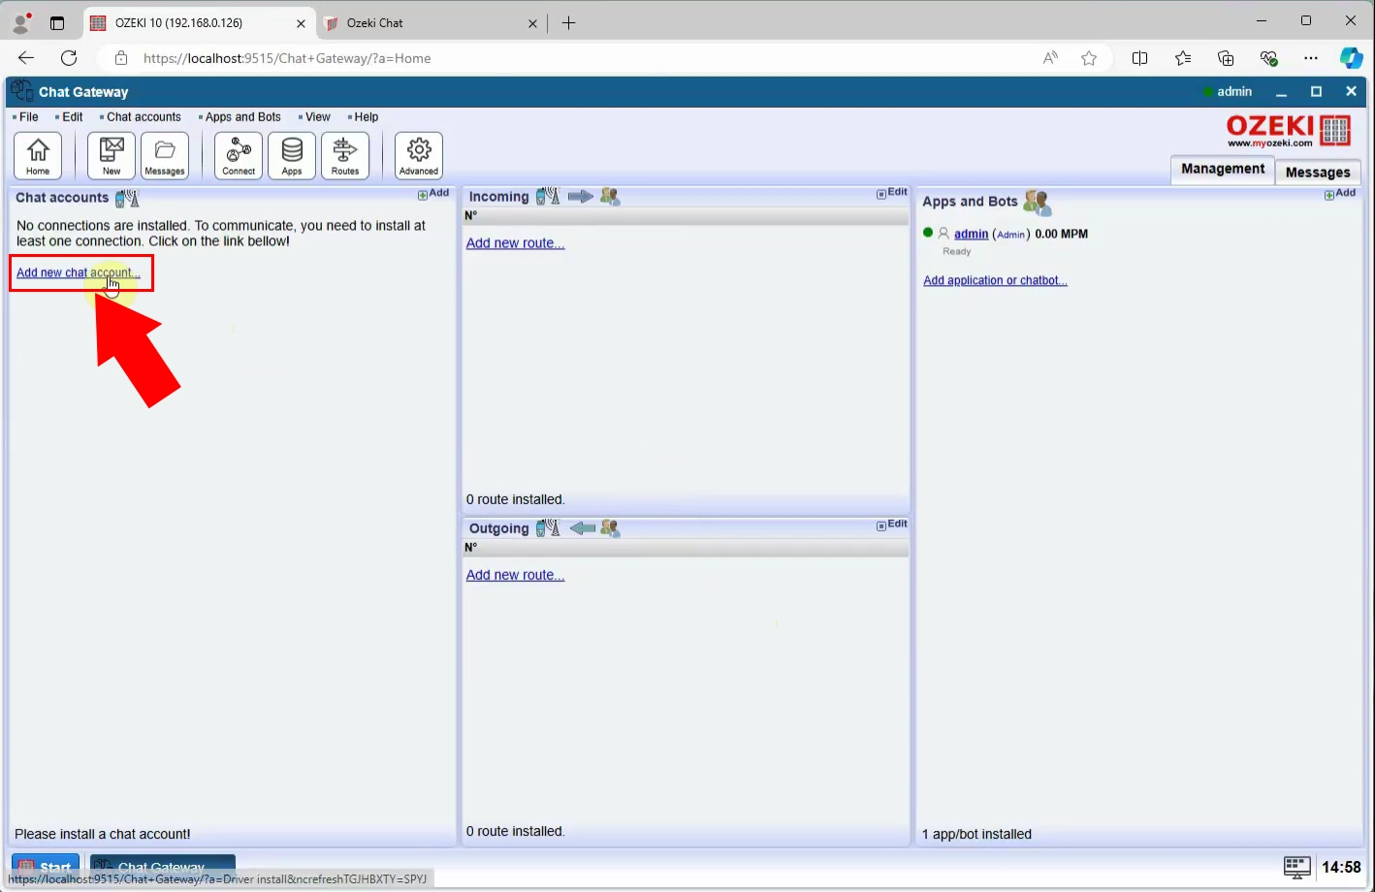The height and width of the screenshot is (892, 1375).
Task: Click Add in Apps and Bots panel header
Action: [1340, 194]
